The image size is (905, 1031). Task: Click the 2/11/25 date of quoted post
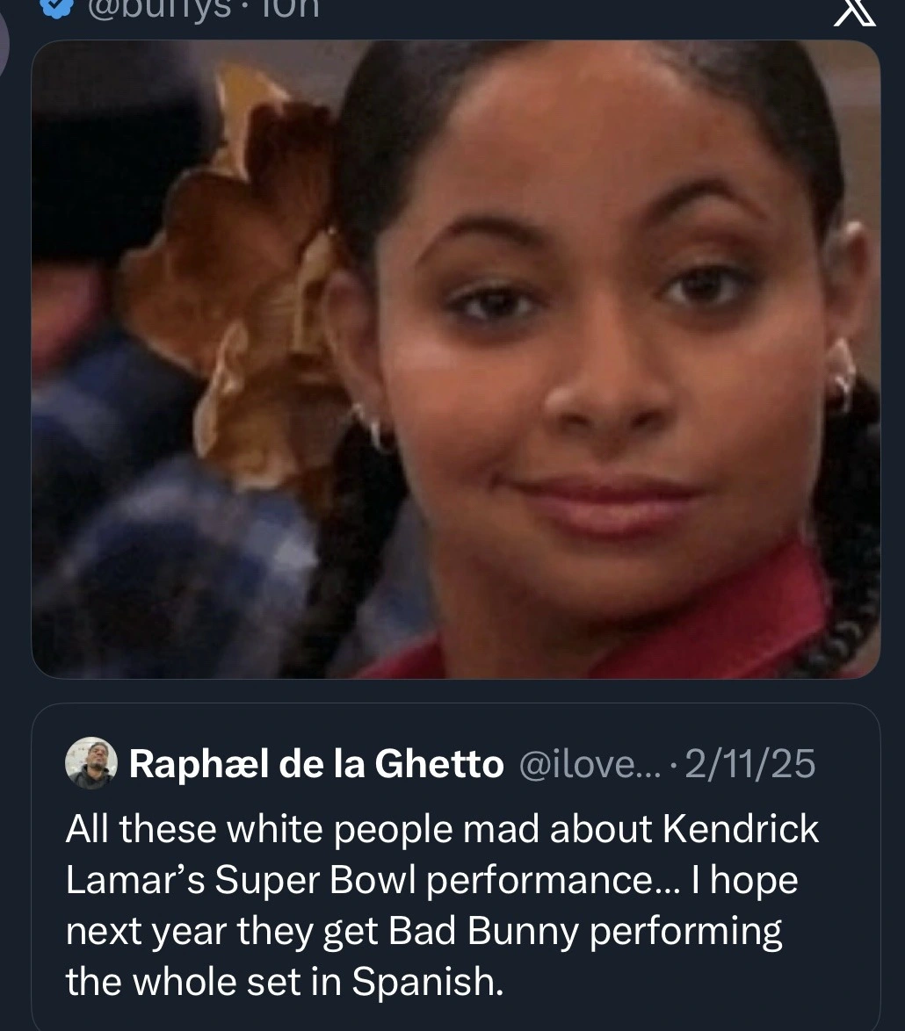click(749, 764)
